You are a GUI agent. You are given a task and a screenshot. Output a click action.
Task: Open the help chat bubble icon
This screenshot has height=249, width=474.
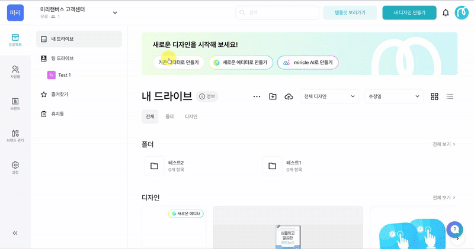click(x=454, y=229)
